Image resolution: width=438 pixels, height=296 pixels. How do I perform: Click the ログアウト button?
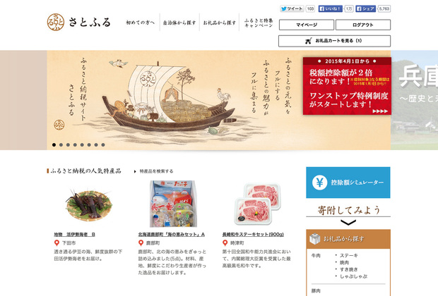point(363,25)
